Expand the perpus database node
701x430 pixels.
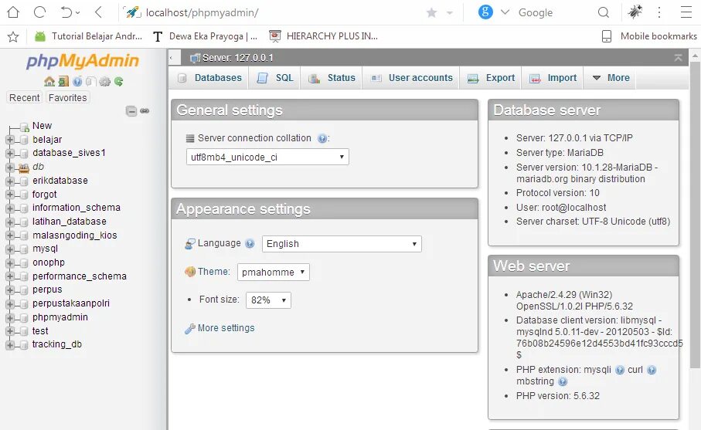(10, 290)
